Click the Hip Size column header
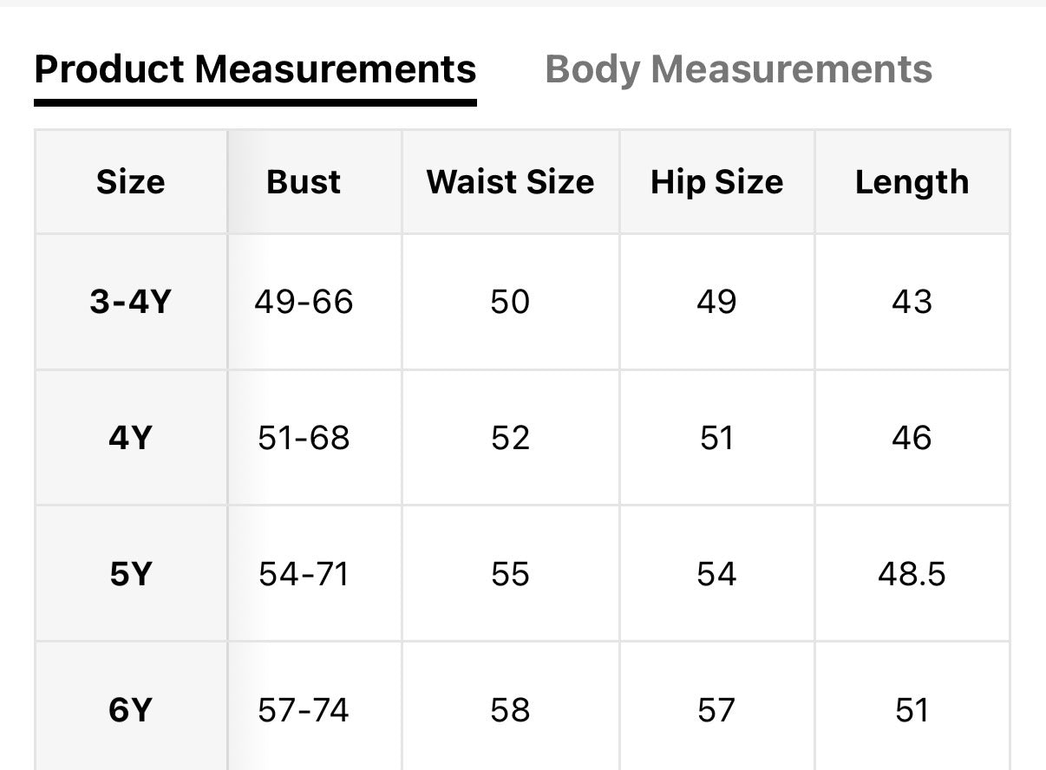1046x770 pixels. (716, 182)
